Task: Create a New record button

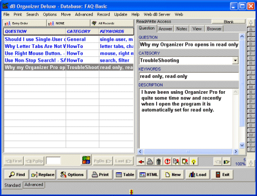Action: [x=173, y=174]
